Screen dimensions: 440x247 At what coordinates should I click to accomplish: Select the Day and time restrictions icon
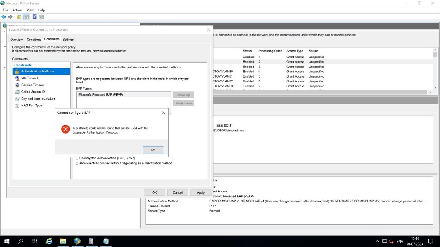pos(17,99)
